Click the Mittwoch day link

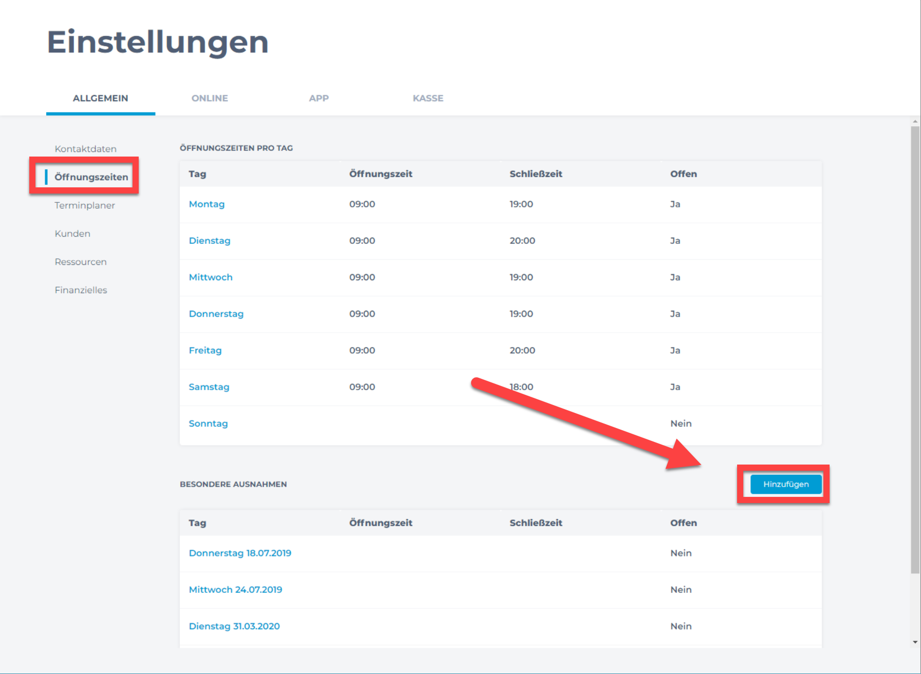tap(211, 277)
